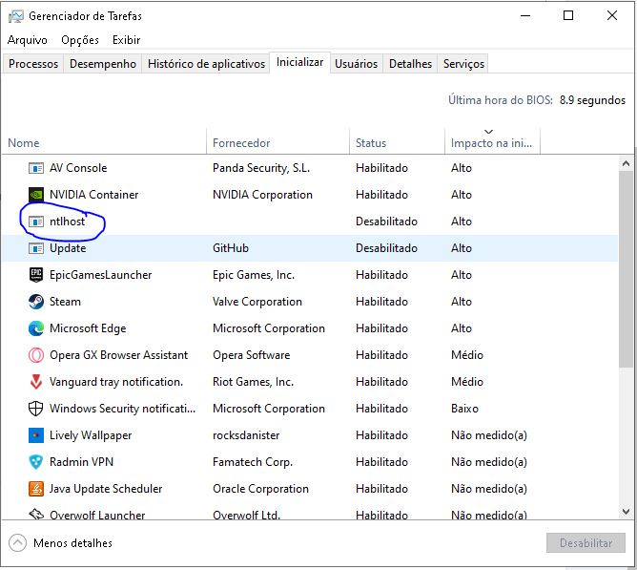Switch to the Desempenho tab
The image size is (637, 570).
[x=103, y=64]
